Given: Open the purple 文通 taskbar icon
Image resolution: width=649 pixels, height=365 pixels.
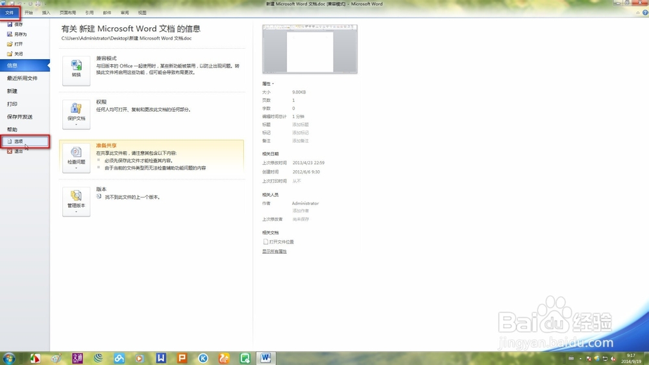Looking at the screenshot, I should pyautogui.click(x=77, y=358).
